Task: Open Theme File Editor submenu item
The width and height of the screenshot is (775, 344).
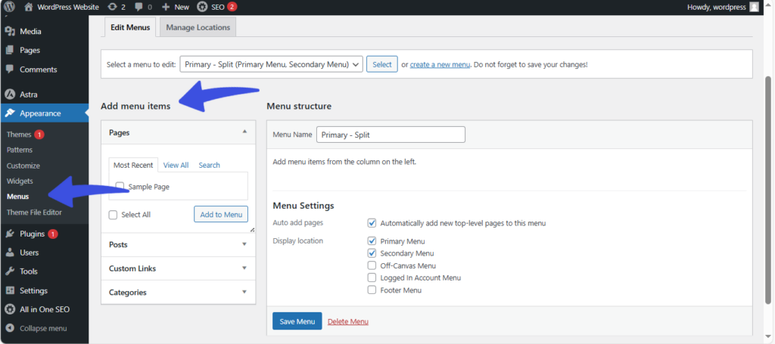Action: coord(34,212)
